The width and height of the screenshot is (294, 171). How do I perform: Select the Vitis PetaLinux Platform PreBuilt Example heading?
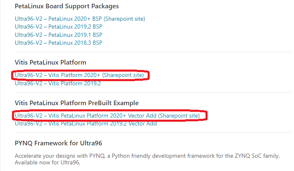tap(76, 103)
